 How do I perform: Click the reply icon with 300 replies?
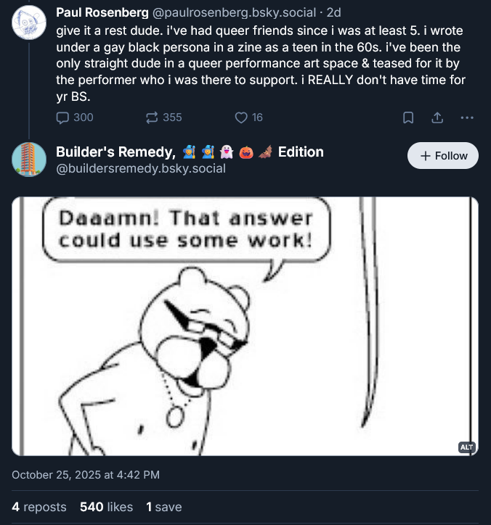(63, 117)
